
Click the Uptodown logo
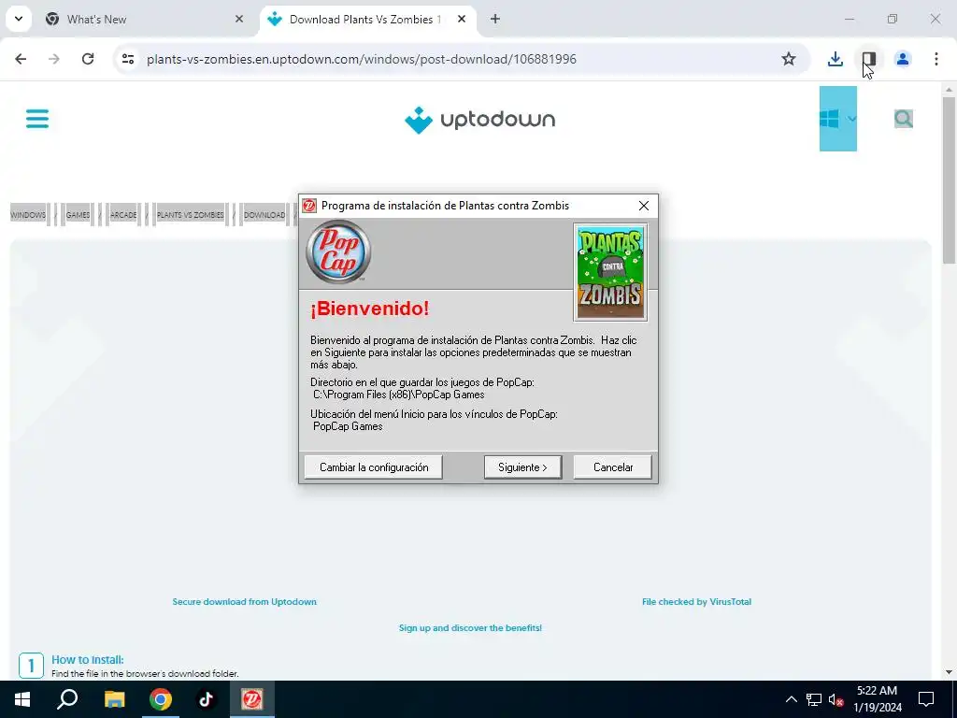point(479,120)
